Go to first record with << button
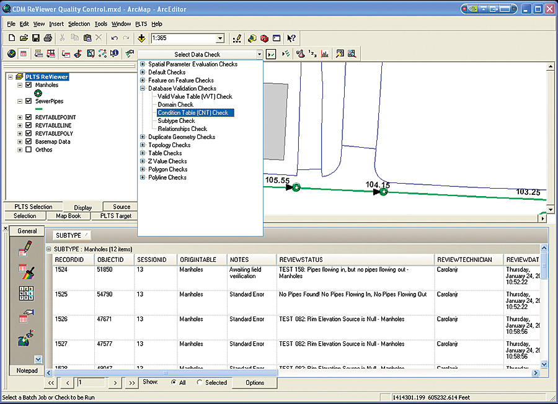Screen dimensions: 558x404 click(51, 383)
